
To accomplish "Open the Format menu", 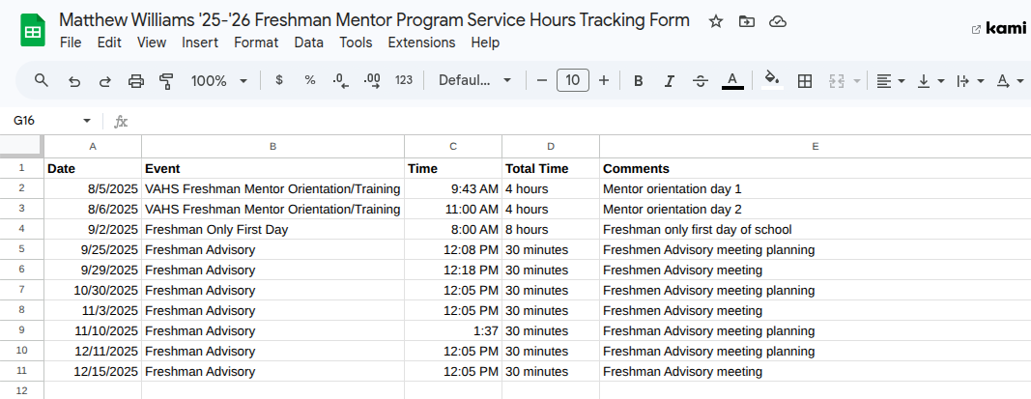I will [256, 43].
